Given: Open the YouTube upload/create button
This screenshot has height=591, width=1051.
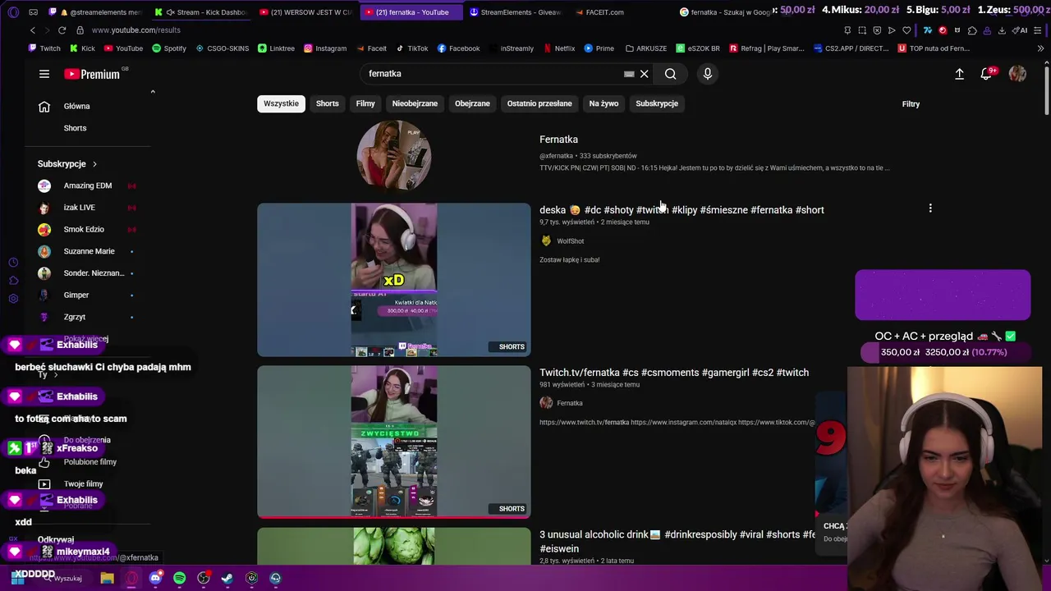Looking at the screenshot, I should pos(959,74).
